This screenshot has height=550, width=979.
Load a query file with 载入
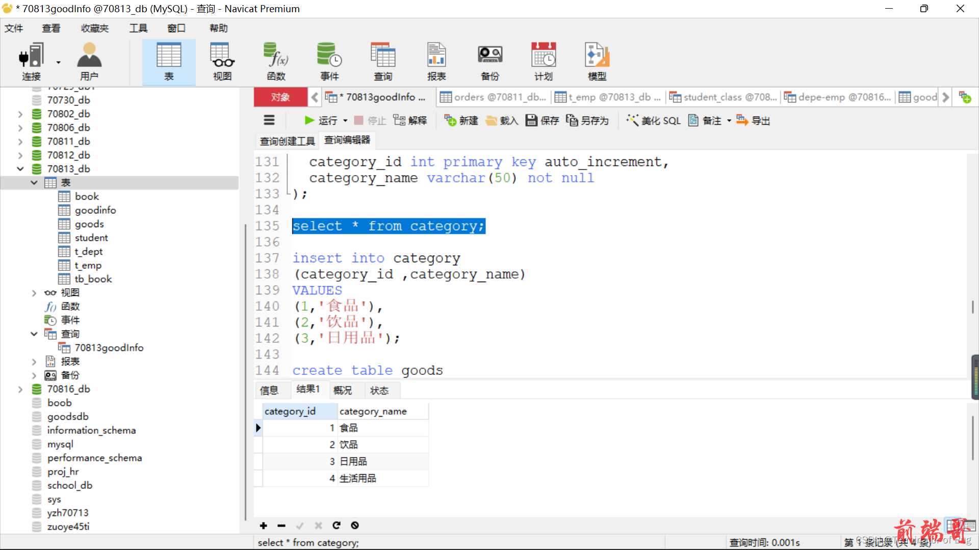point(502,120)
